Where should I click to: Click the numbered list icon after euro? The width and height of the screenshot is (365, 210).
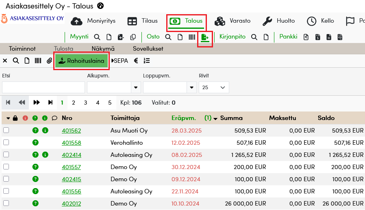[147, 61]
